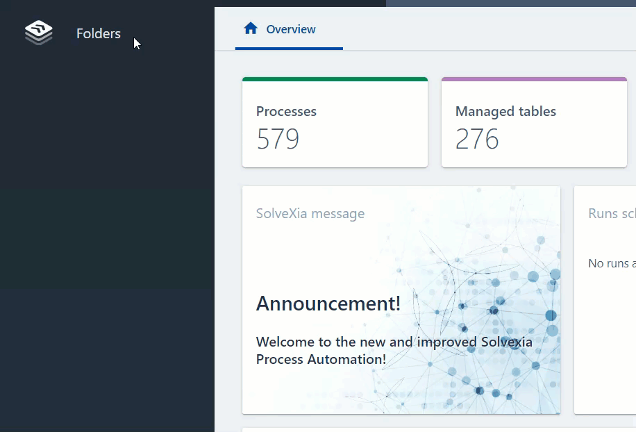The width and height of the screenshot is (636, 432).
Task: Click the SolveXia stacked-layers logo icon
Action: tap(39, 33)
